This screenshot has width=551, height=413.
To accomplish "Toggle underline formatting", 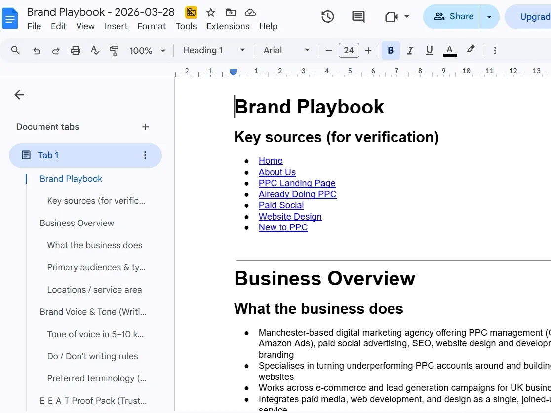I will [x=429, y=50].
